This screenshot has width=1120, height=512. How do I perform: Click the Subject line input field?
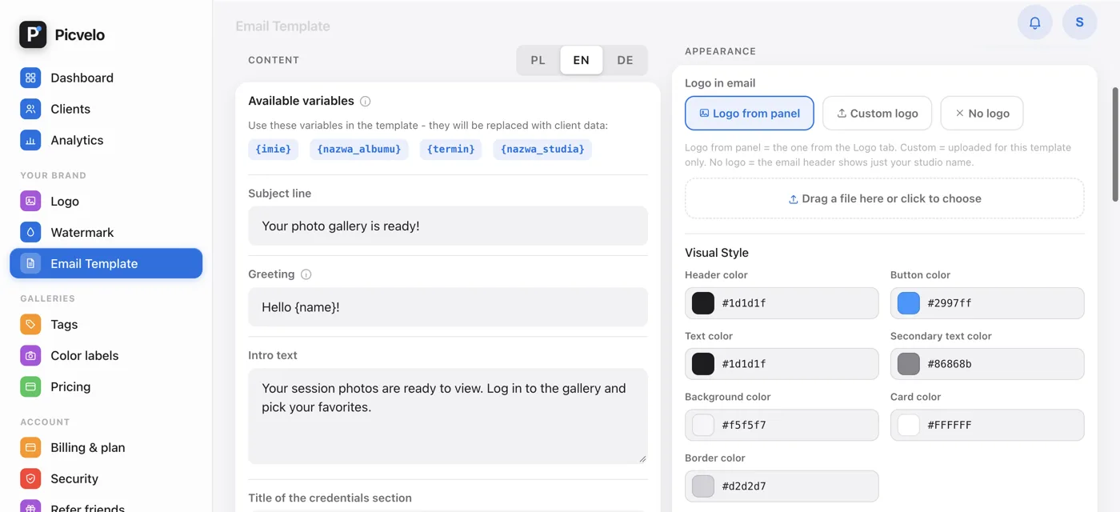(x=448, y=226)
